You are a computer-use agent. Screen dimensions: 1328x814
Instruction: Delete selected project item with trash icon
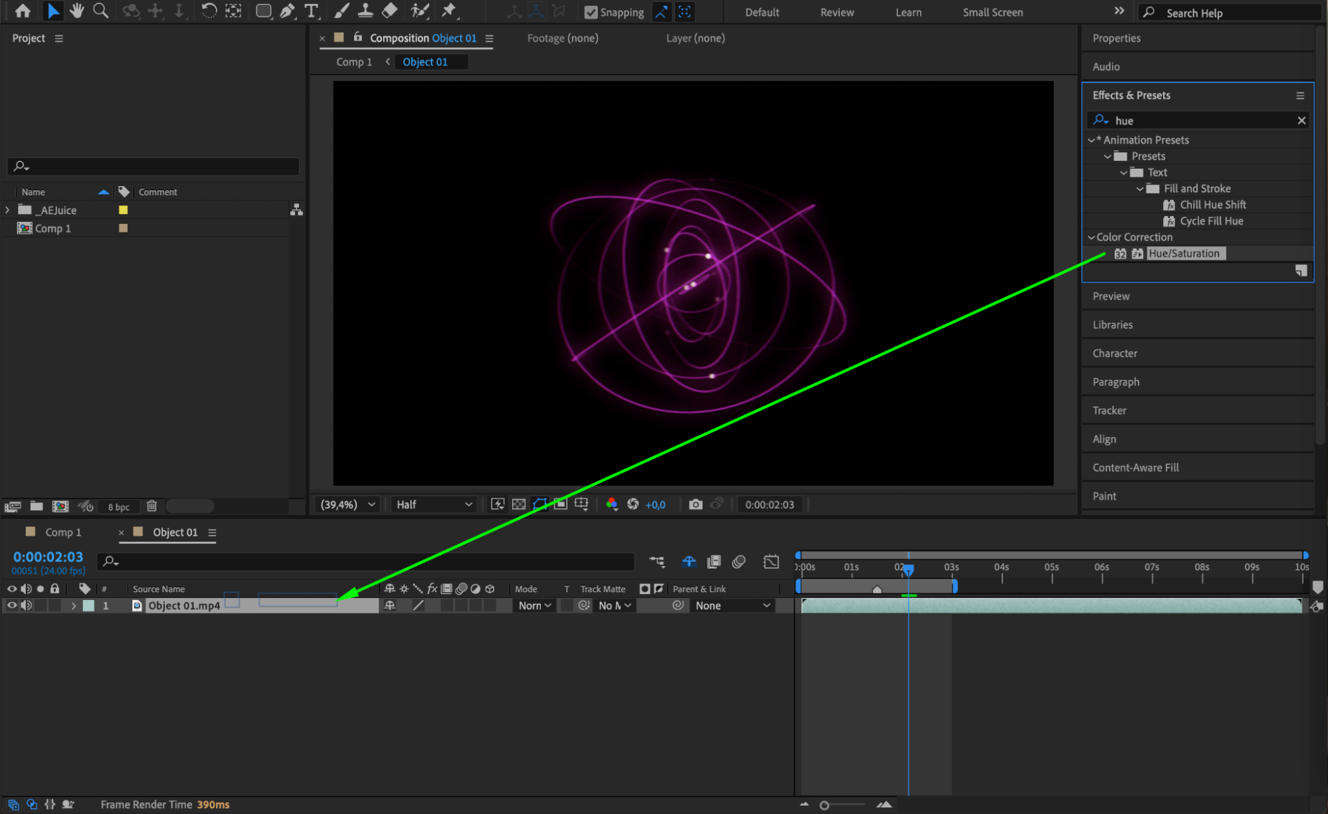point(151,506)
